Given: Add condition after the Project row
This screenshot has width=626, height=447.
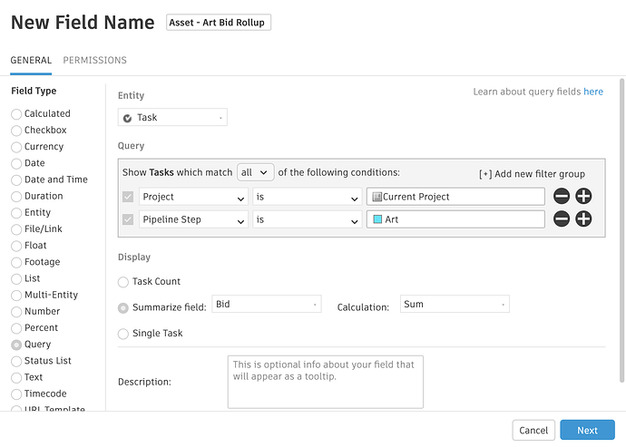Looking at the screenshot, I should point(583,197).
